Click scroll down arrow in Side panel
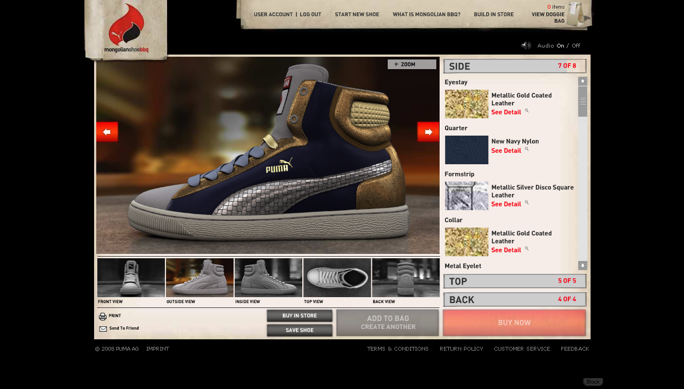The width and height of the screenshot is (684, 389). coord(582,265)
